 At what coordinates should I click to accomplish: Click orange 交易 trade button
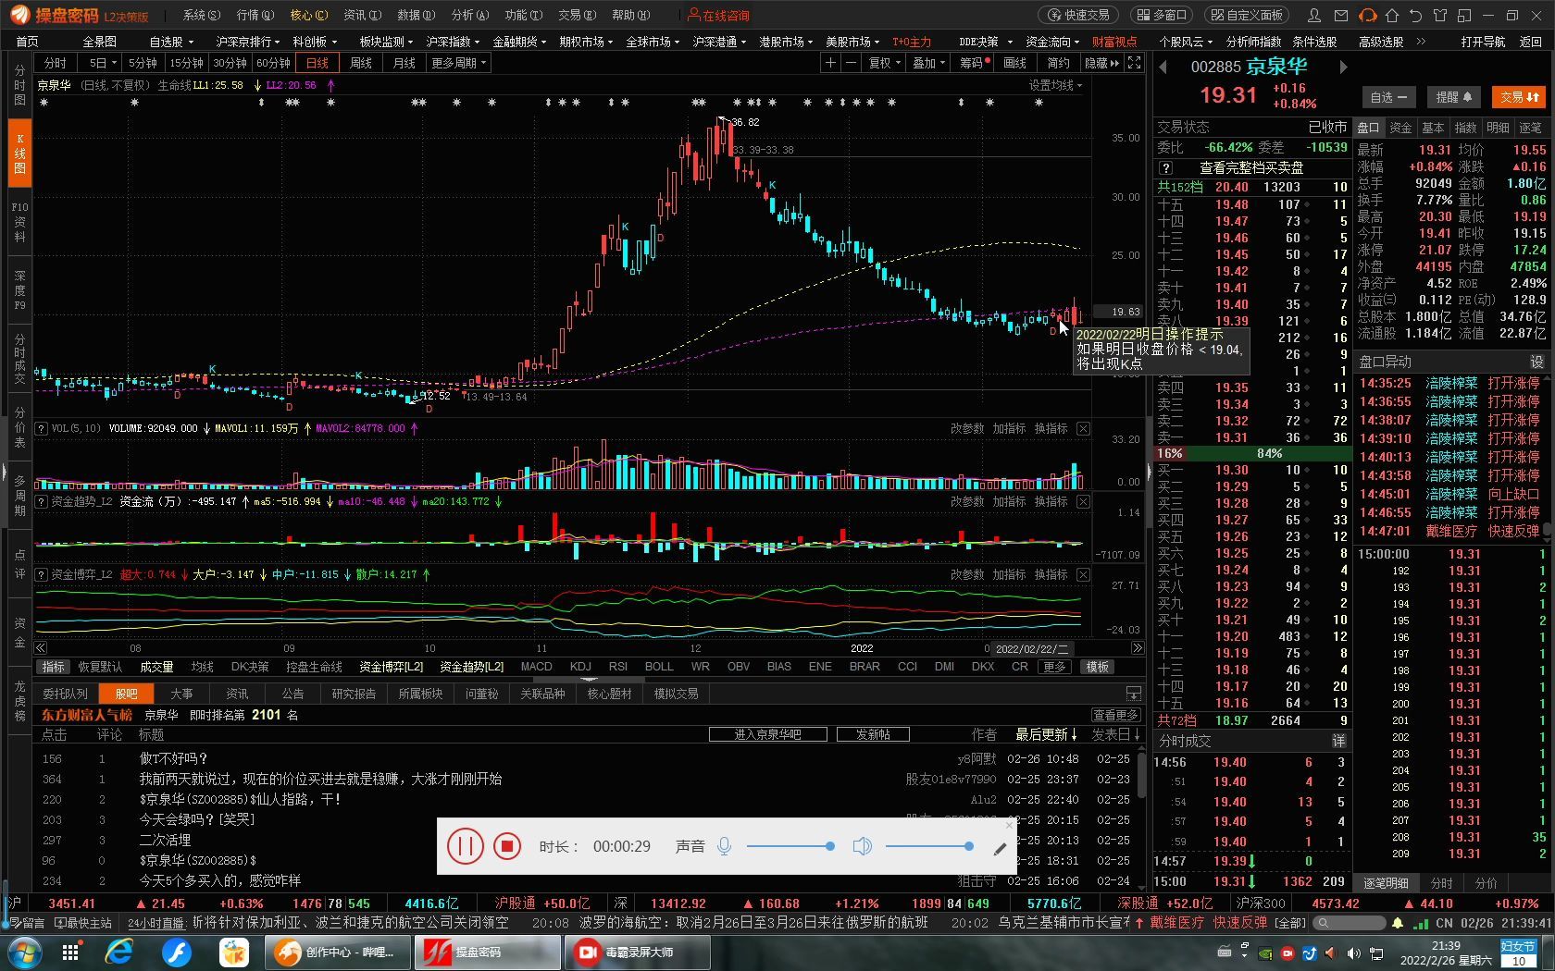tap(1521, 97)
